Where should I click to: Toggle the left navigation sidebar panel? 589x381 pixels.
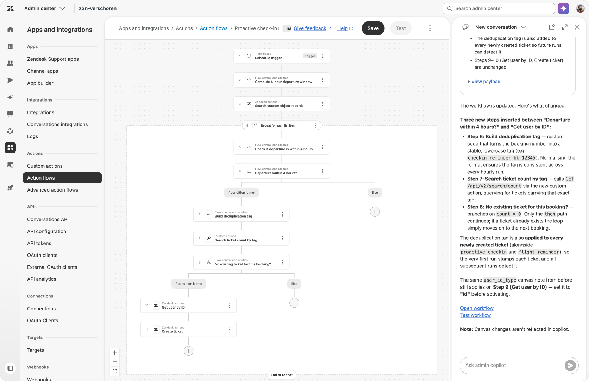10,368
